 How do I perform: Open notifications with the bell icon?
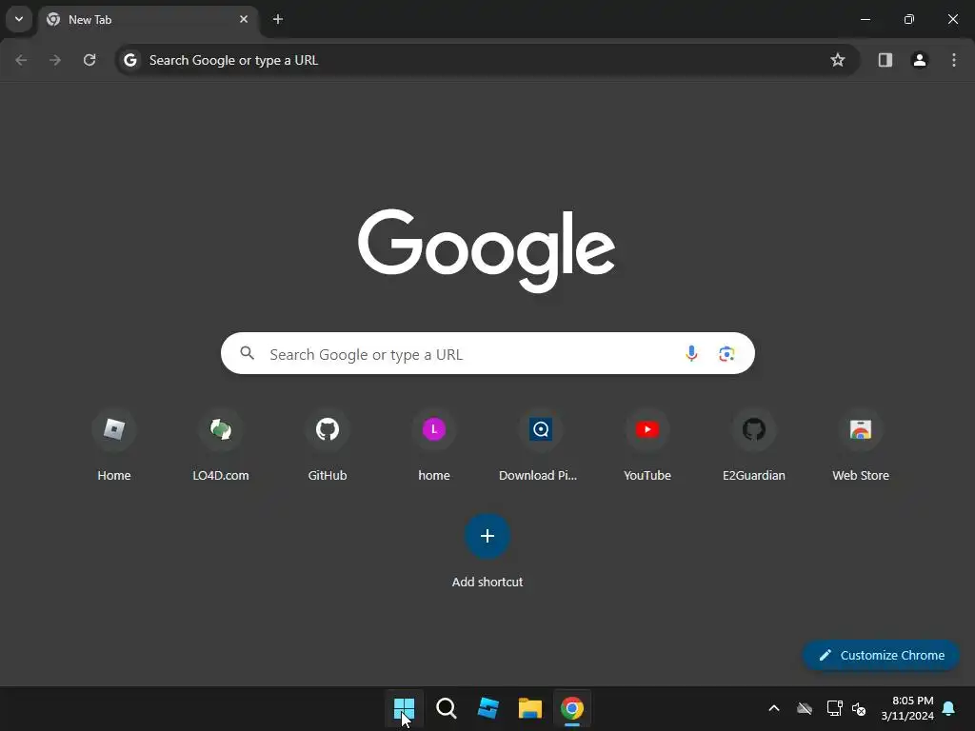(949, 708)
